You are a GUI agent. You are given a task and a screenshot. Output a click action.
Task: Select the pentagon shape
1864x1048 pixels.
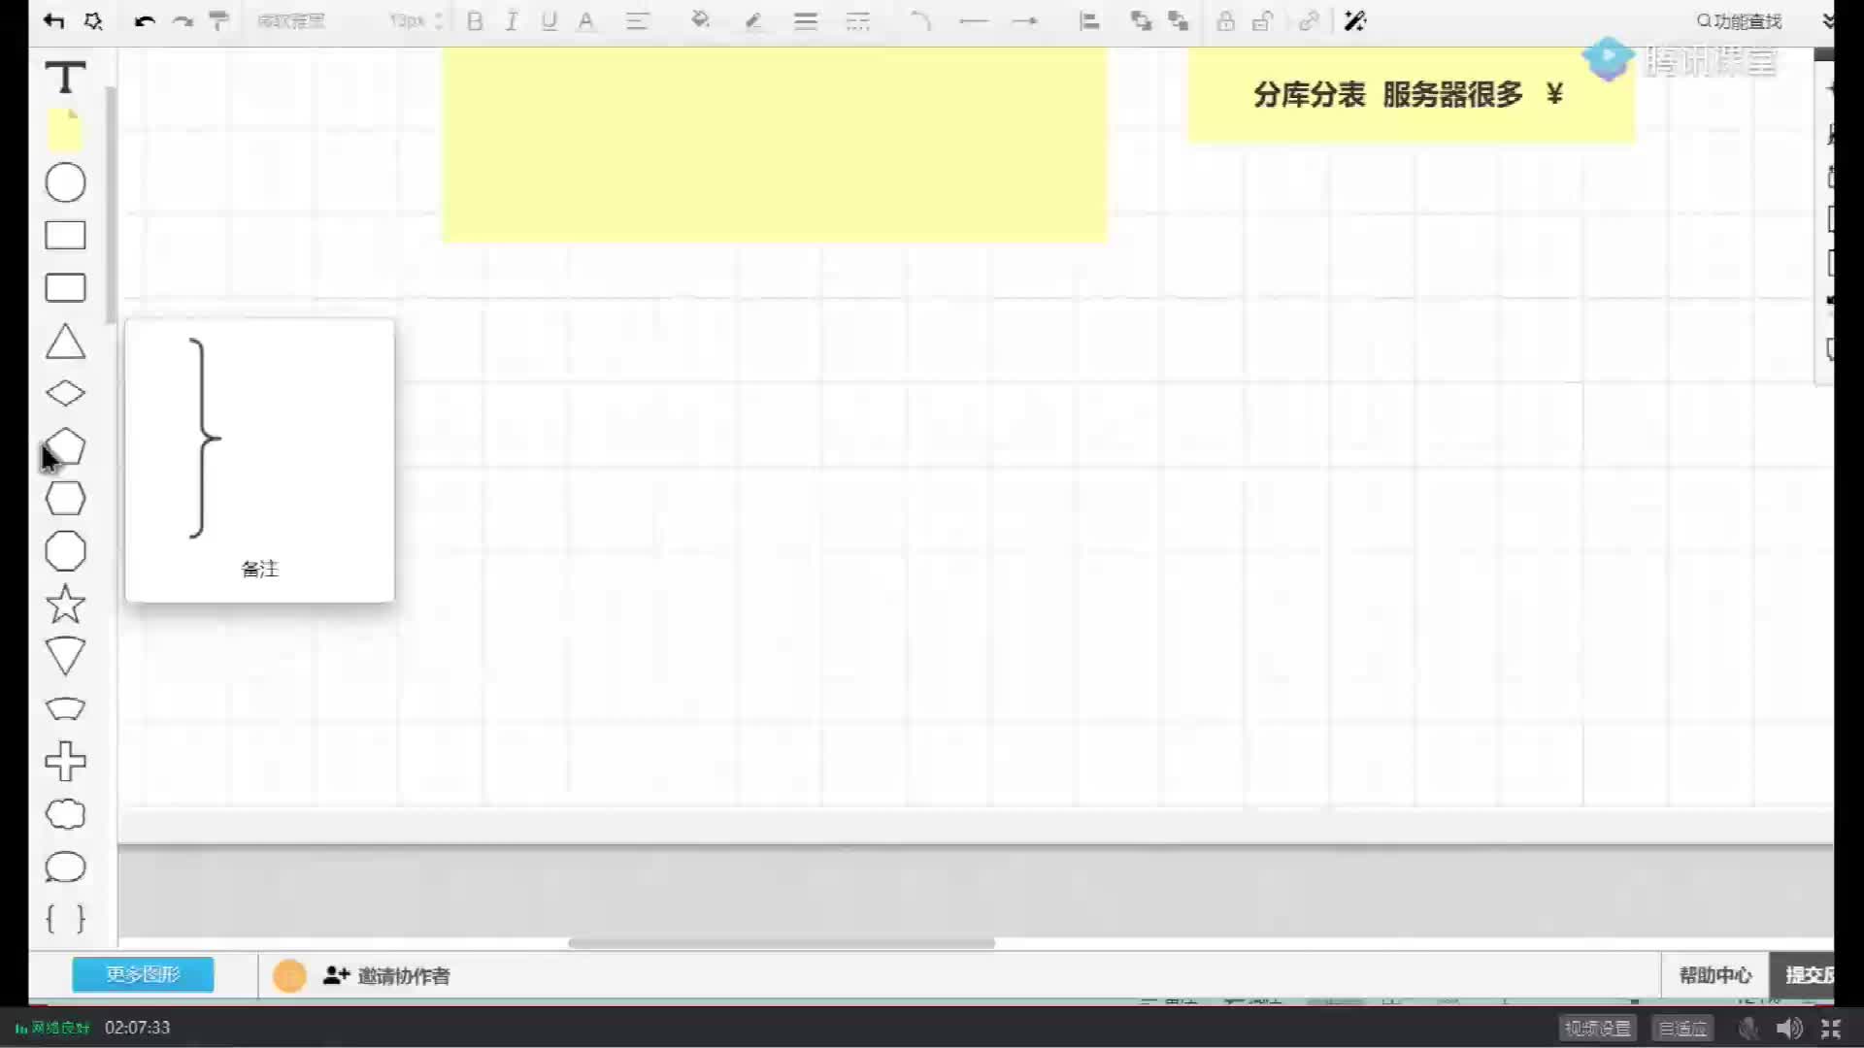65,446
